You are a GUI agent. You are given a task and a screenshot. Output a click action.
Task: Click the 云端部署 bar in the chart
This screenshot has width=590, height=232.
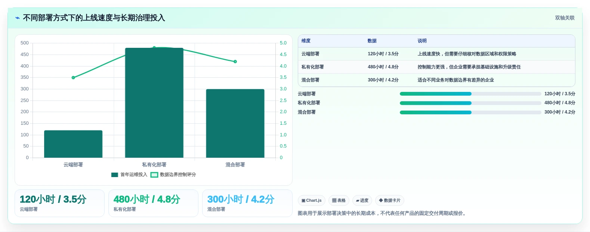coord(73,144)
